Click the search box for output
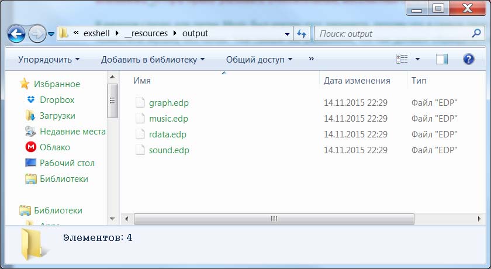Screen dimensions: 491x269 point(387,34)
